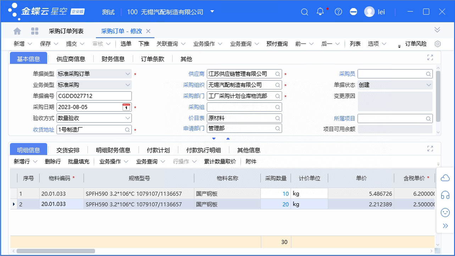Open the 采购日期 calendar picker
The height and width of the screenshot is (256, 455).
(126, 107)
